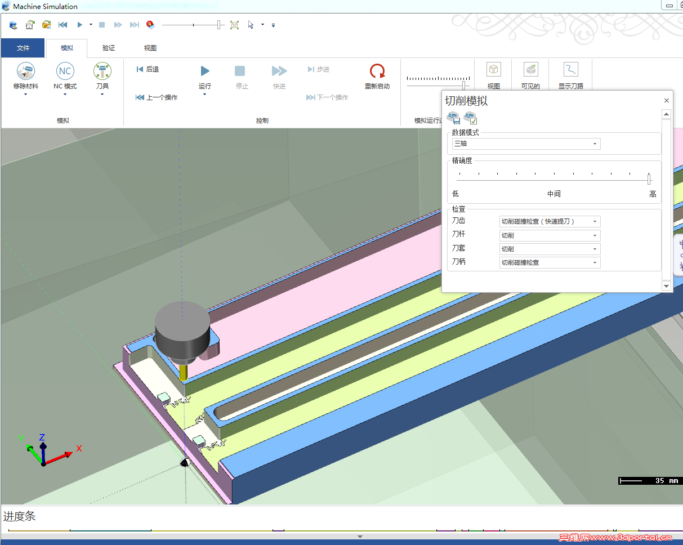Click the ribbon simulation speed slider handle
The height and width of the screenshot is (545, 683).
(x=465, y=86)
